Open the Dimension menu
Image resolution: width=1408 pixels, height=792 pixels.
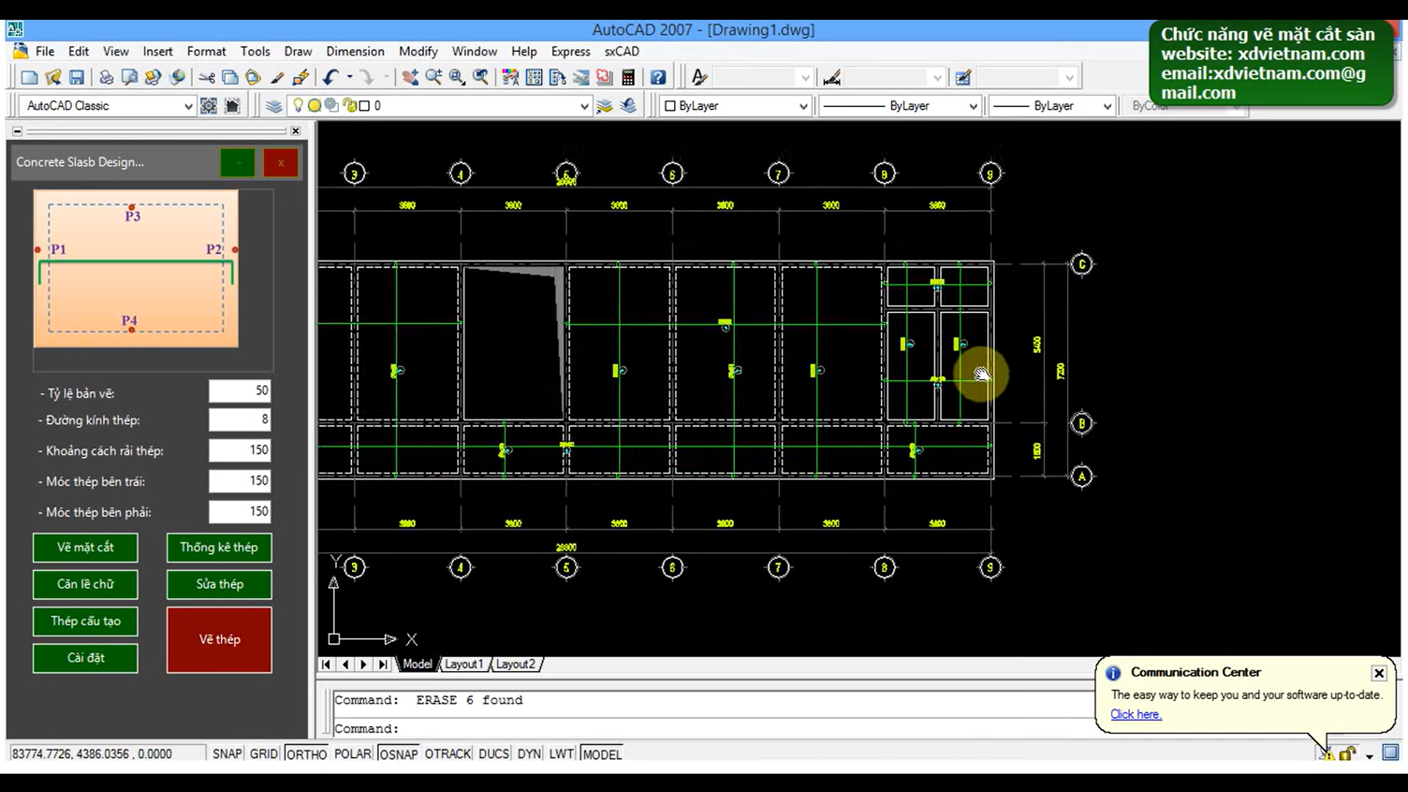(x=355, y=51)
